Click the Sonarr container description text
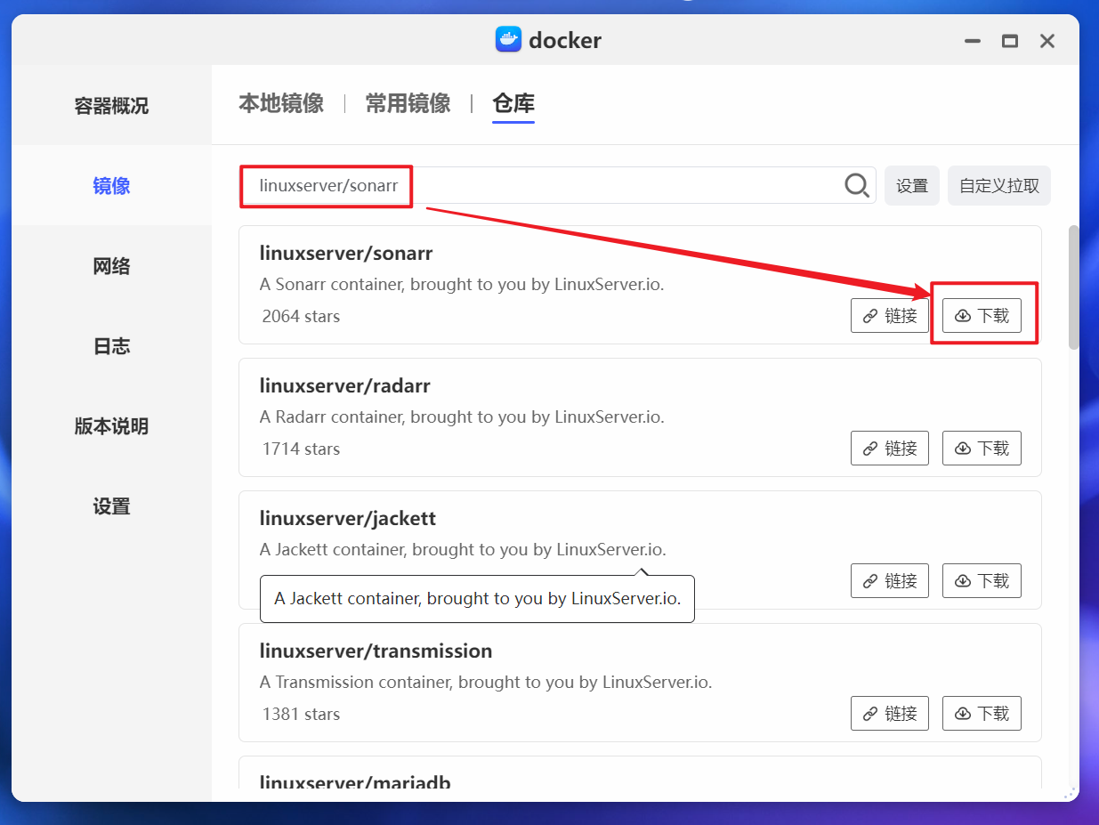 (x=462, y=285)
